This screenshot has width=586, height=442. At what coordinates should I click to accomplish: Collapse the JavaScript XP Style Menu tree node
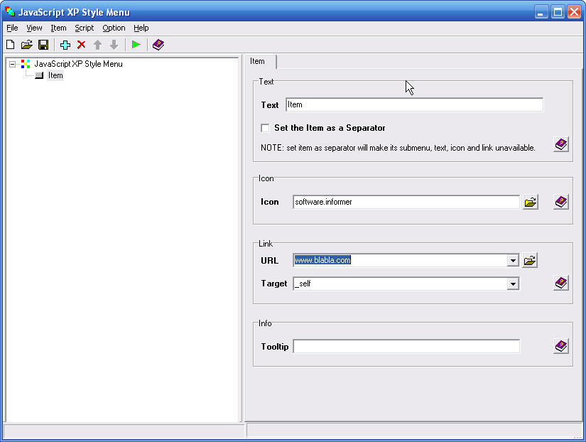(x=13, y=65)
